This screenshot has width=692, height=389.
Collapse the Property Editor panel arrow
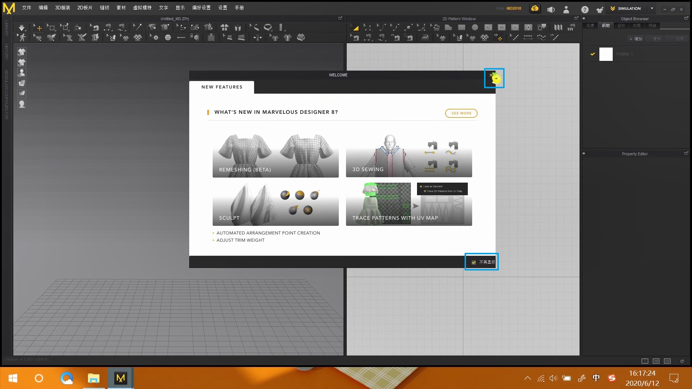[x=584, y=153]
